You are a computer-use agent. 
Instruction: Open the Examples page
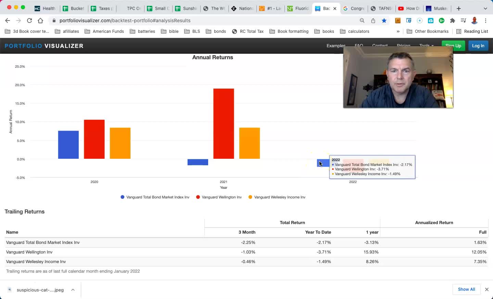(x=336, y=45)
